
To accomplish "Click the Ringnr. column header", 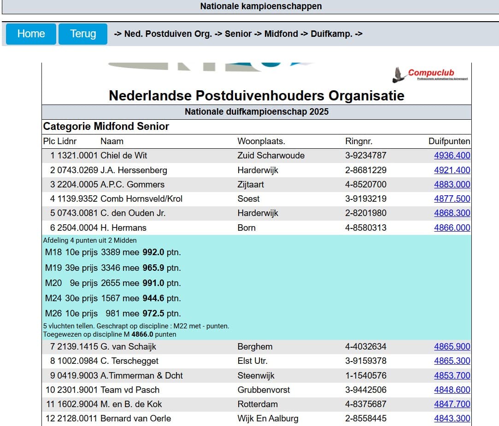I will (x=358, y=141).
